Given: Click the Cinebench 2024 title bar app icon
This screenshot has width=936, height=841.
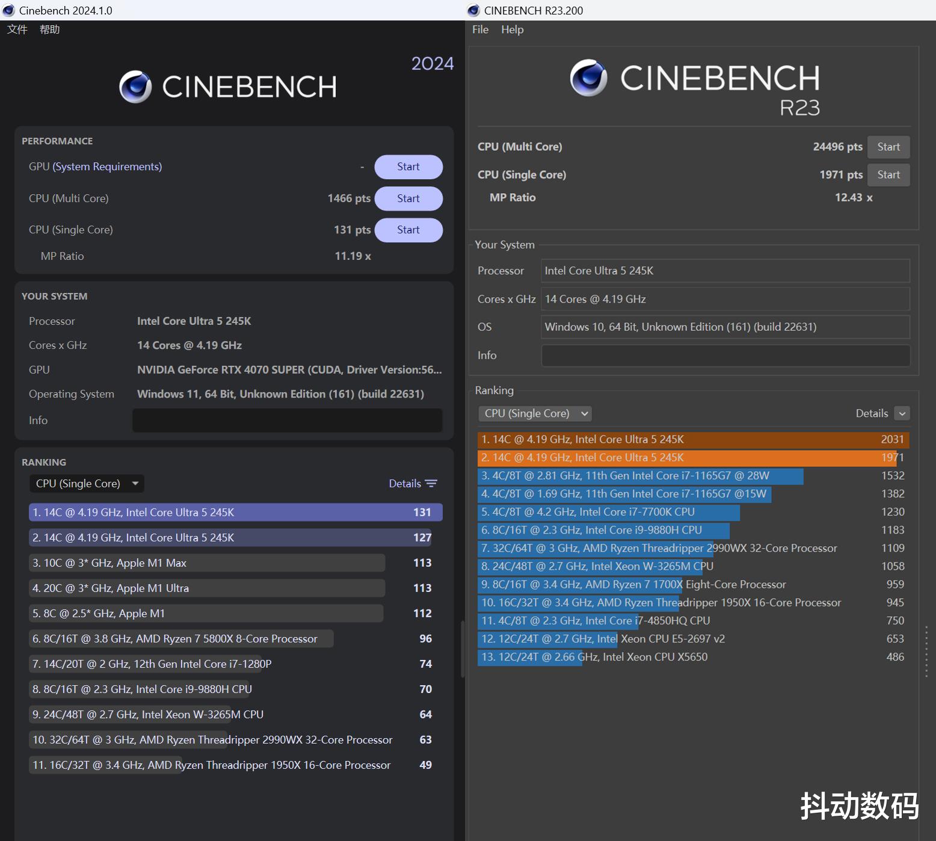Looking at the screenshot, I should click(x=8, y=10).
